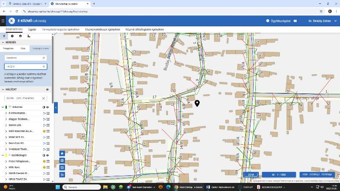Switch to the Ügytár tab
Image resolution: width=340 pixels, height=191 pixels.
(x=32, y=30)
